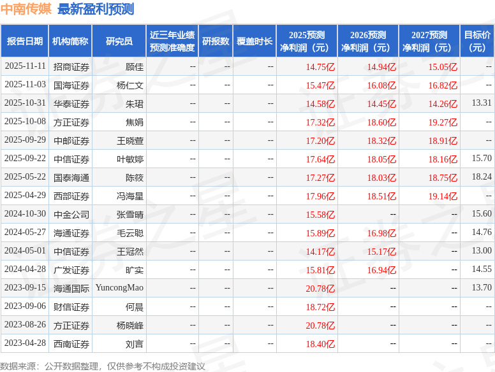Click the 20.78亿 forecast in 海通国际 row
495x372 pixels.
320,289
